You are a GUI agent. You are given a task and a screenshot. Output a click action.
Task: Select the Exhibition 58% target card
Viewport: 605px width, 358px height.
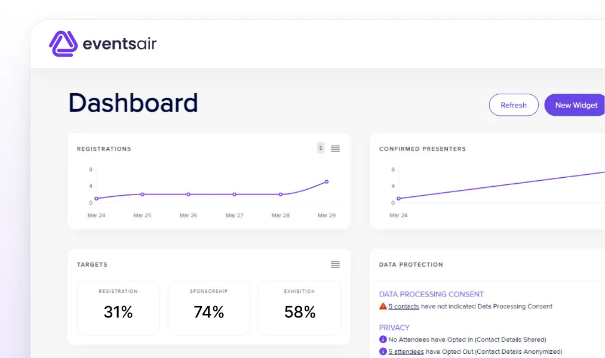(299, 307)
